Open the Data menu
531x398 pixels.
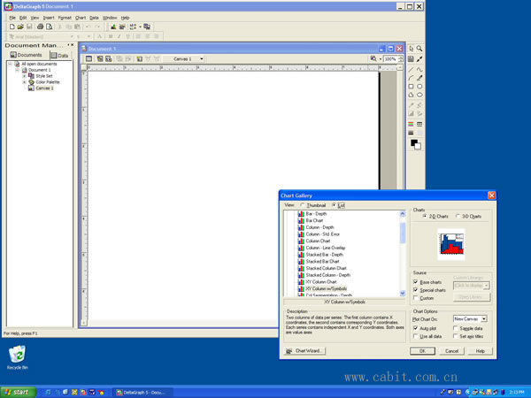pyautogui.click(x=94, y=18)
